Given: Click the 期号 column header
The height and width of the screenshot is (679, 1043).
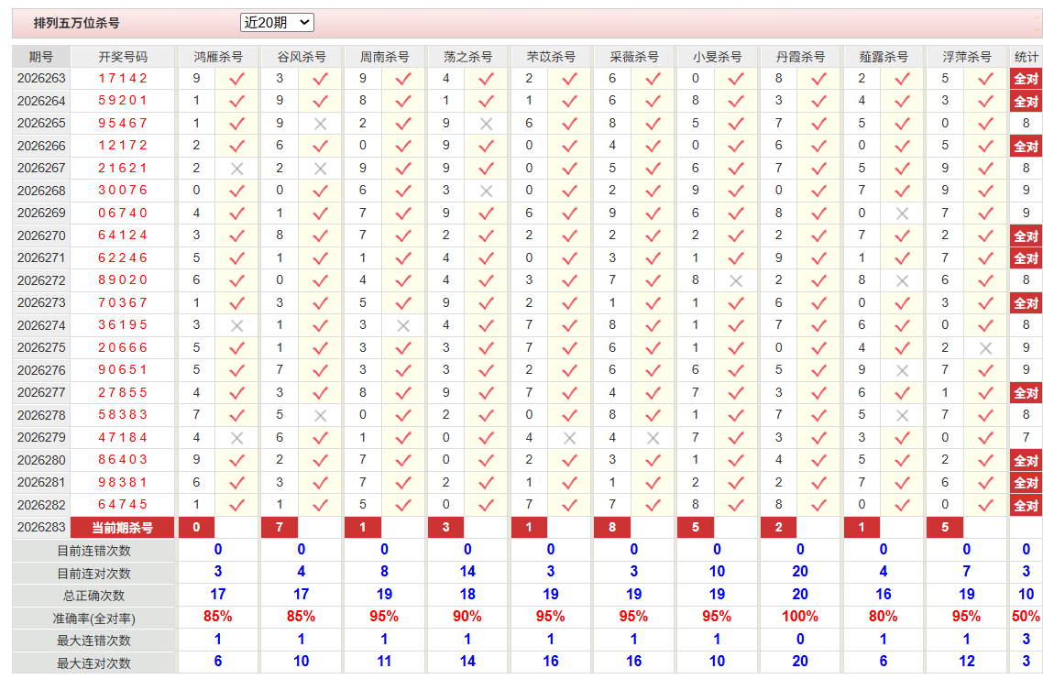Looking at the screenshot, I should tap(41, 57).
